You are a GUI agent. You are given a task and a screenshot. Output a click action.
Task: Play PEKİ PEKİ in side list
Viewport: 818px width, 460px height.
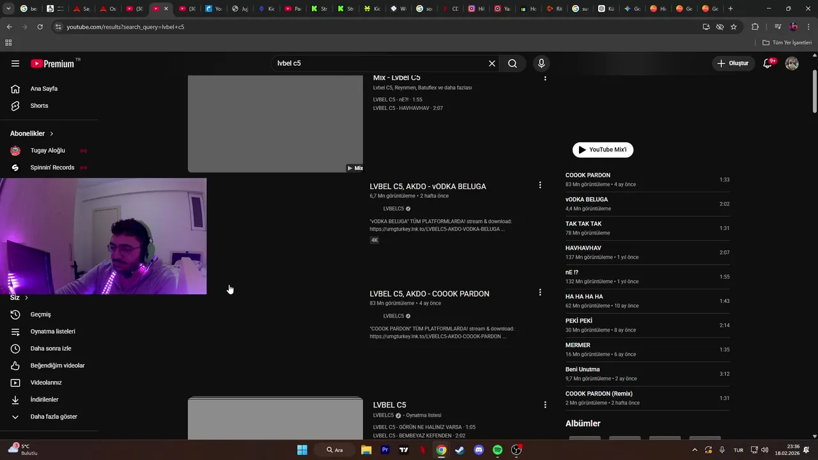pos(647,325)
